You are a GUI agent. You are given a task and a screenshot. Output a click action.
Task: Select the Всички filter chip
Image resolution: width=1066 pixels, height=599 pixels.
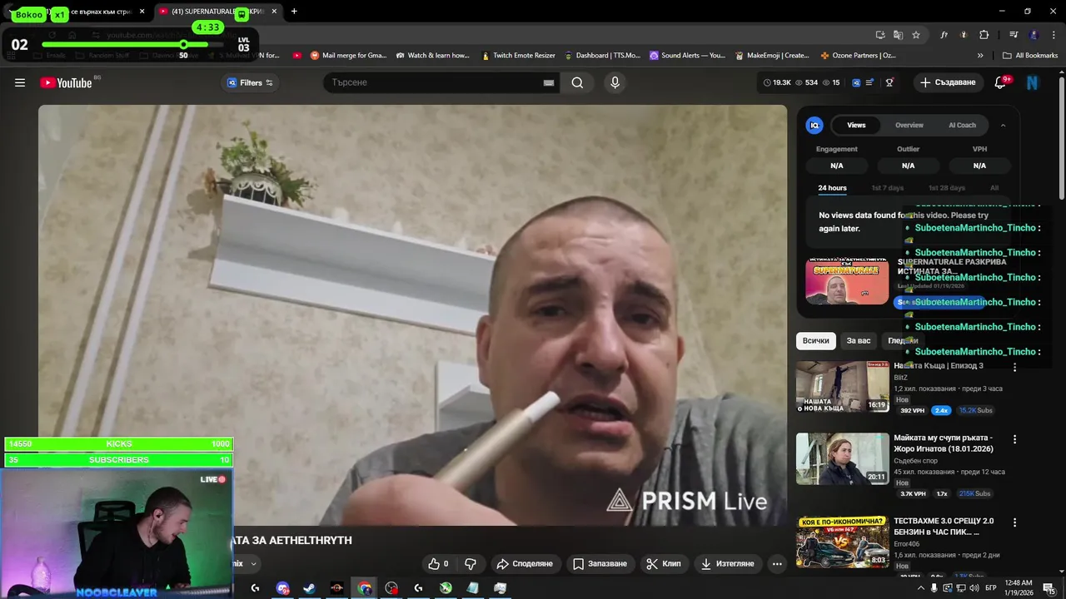pyautogui.click(x=816, y=340)
